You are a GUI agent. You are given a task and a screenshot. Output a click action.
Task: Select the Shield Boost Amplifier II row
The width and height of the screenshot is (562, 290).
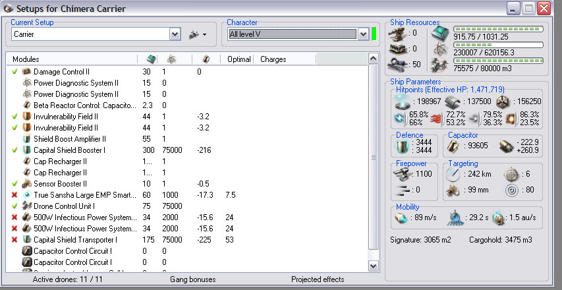tap(187, 139)
